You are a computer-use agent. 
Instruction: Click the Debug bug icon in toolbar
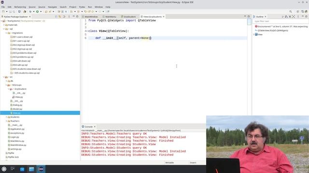point(30,12)
